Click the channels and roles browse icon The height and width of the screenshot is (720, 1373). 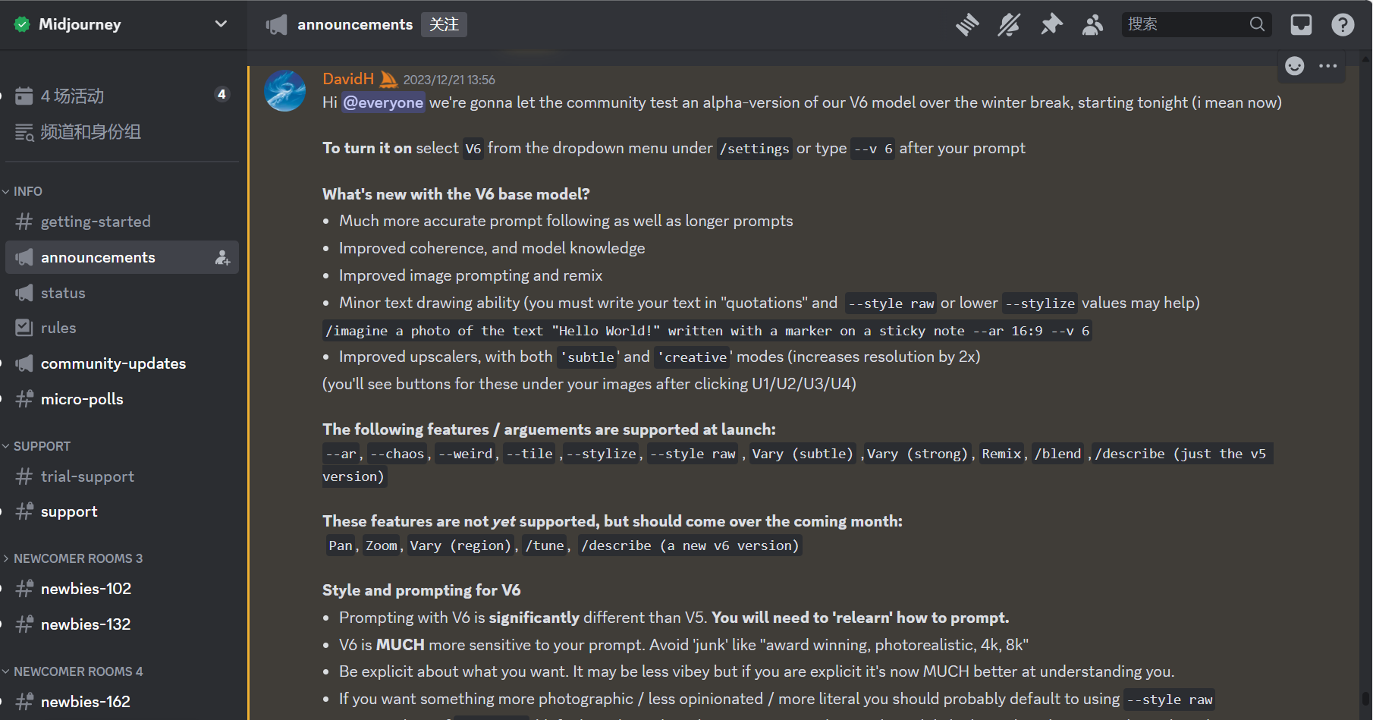coord(24,132)
